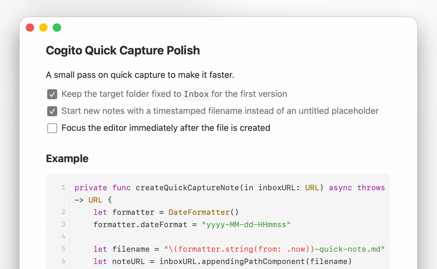Viewport: 437px width, 269px height.
Task: Click the yellow minimize window button
Action: point(43,28)
